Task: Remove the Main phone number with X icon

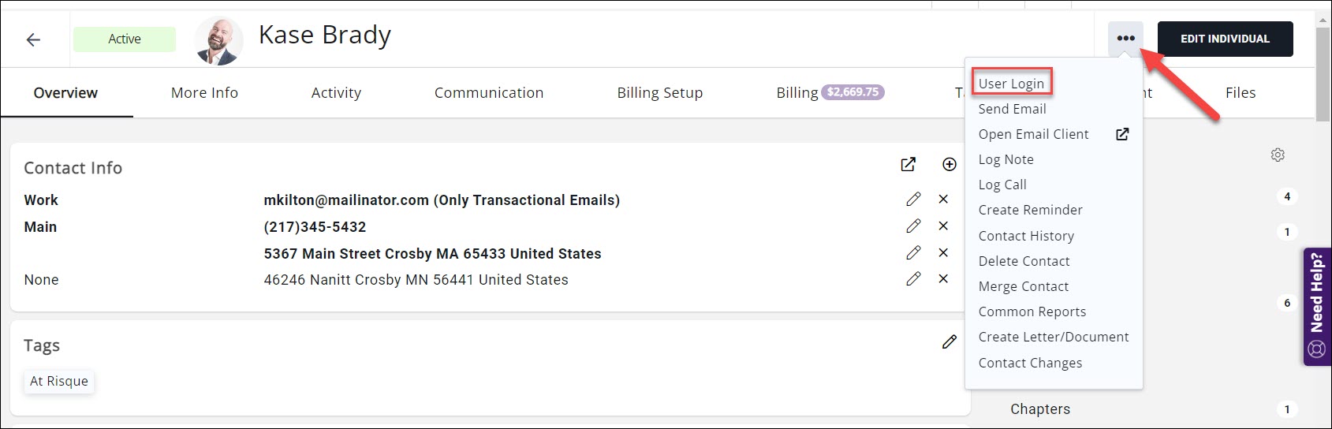Action: pos(943,226)
